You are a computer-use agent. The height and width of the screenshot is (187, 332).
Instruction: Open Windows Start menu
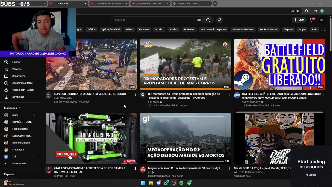pyautogui.click(x=143, y=183)
